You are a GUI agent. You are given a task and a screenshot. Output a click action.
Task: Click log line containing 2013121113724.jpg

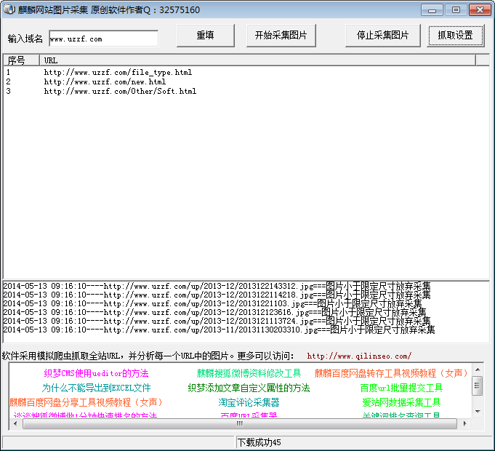pyautogui.click(x=217, y=322)
